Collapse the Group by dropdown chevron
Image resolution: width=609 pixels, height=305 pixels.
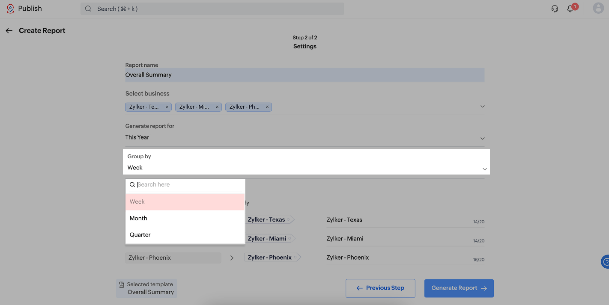(x=485, y=169)
